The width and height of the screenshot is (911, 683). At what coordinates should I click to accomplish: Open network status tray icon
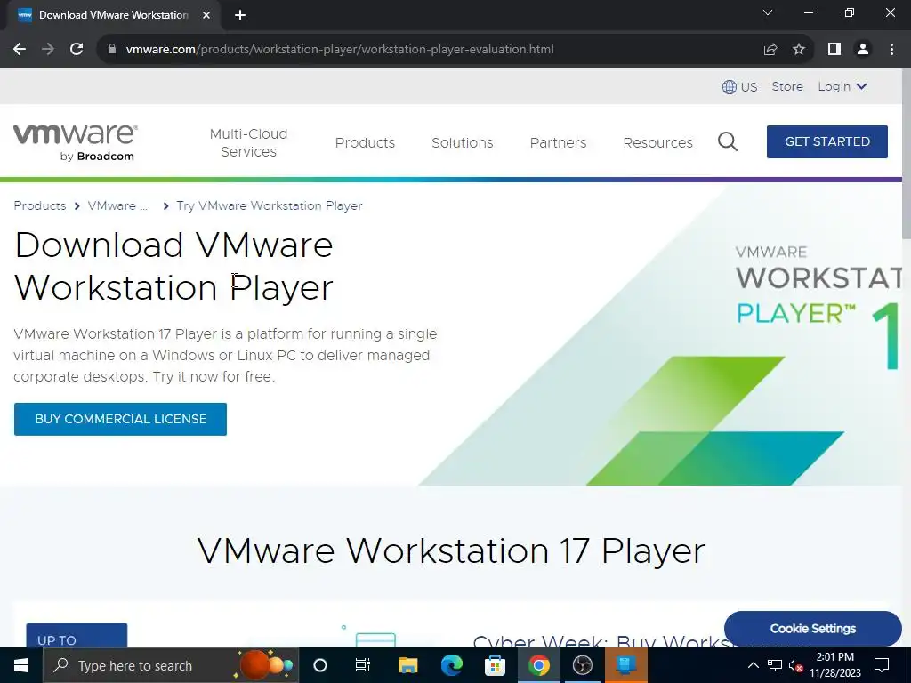tap(775, 665)
